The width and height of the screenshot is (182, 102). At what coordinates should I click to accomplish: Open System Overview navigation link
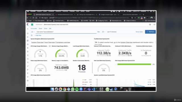pyautogui.click(x=37, y=42)
